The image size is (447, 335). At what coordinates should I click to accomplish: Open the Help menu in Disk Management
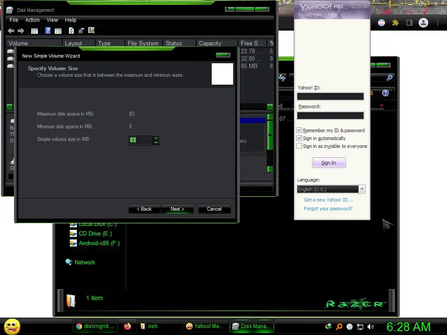(x=70, y=20)
